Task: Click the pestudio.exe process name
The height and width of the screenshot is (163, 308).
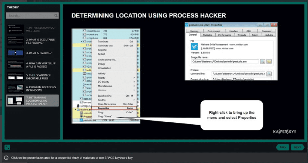Action: [90, 121]
